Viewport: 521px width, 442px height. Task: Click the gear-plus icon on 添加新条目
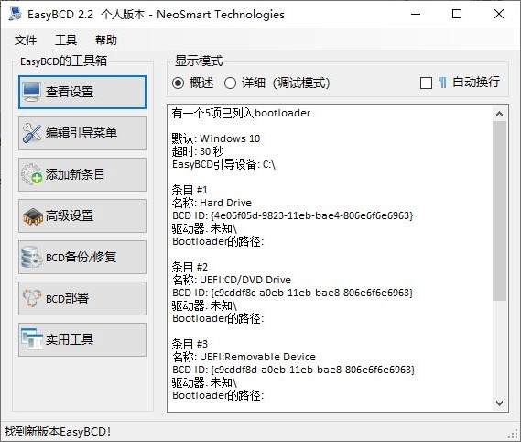(32, 174)
